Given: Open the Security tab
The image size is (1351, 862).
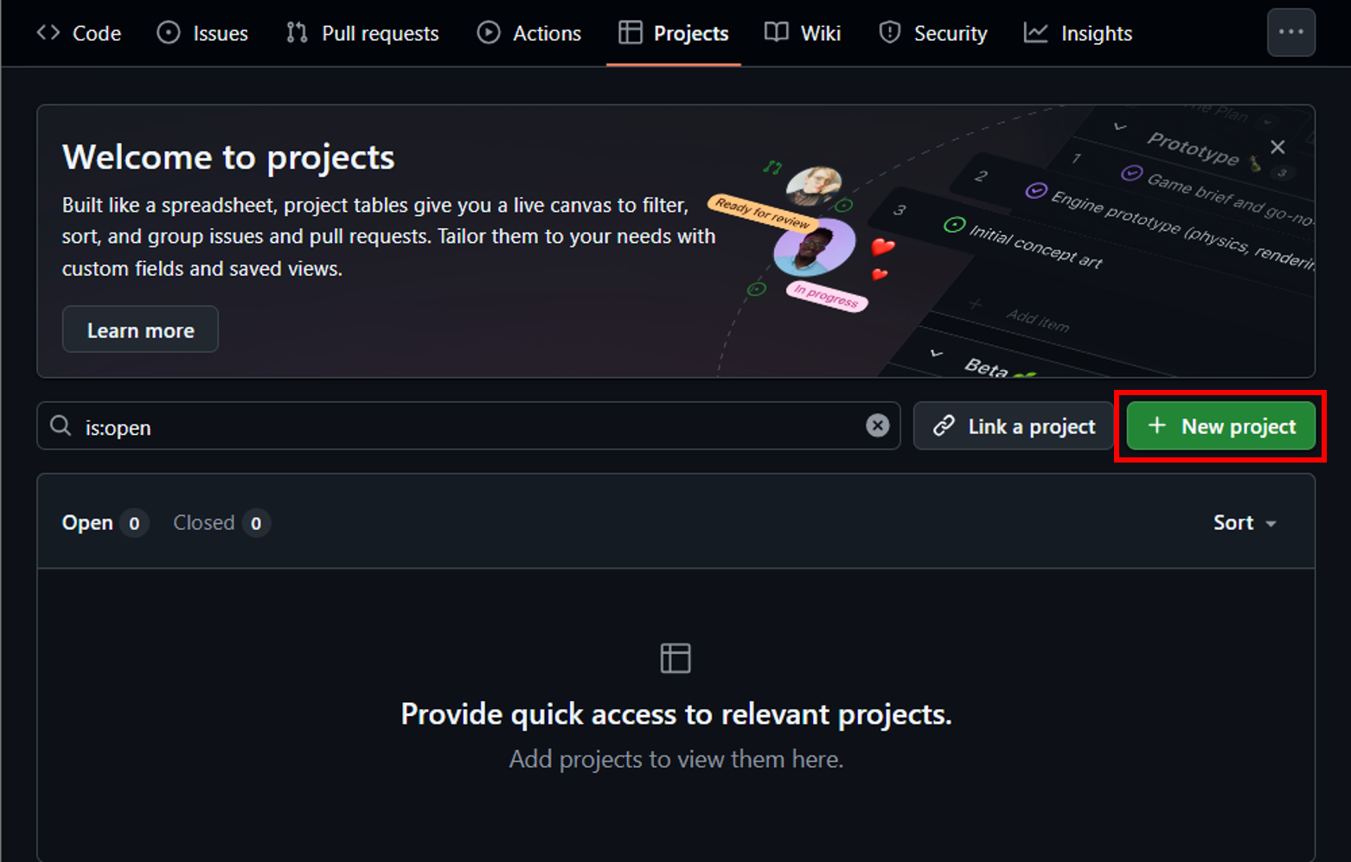Looking at the screenshot, I should (x=933, y=34).
